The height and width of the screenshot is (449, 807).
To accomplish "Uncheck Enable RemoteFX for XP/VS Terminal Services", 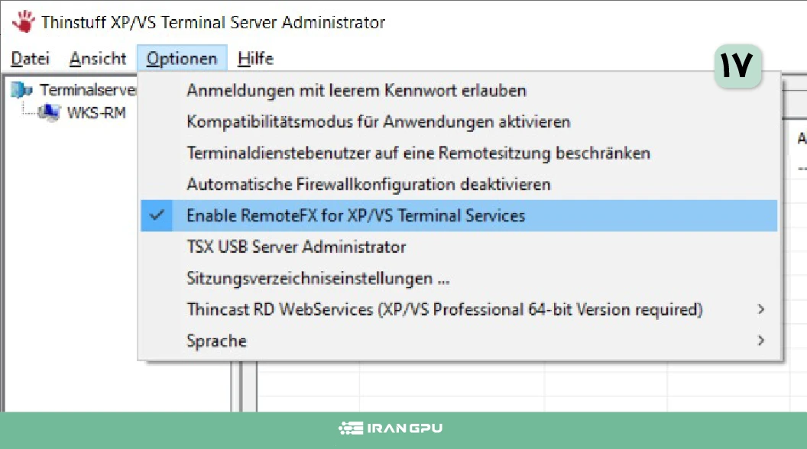I will point(355,215).
